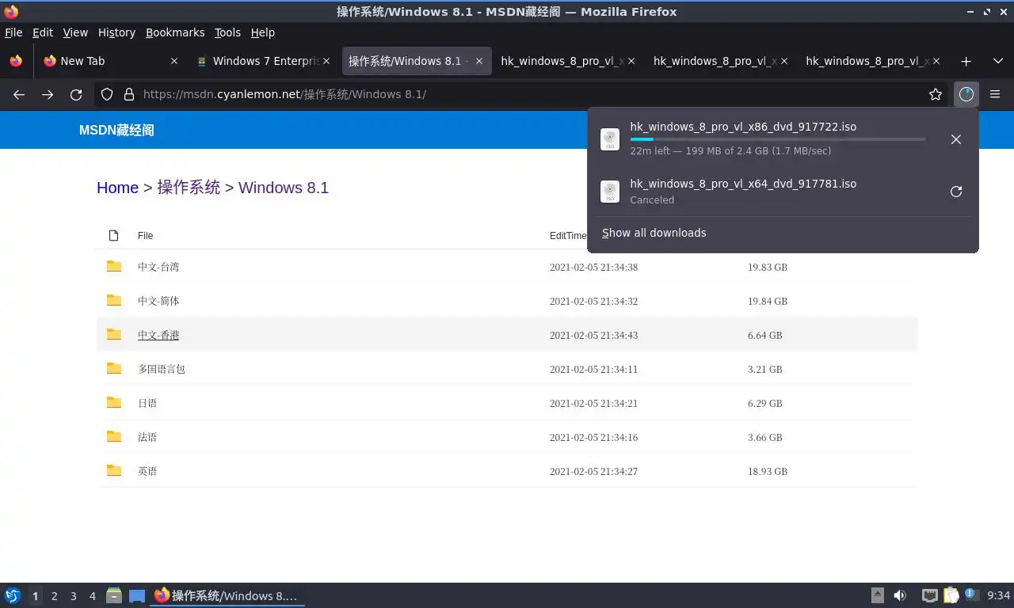This screenshot has width=1014, height=608.
Task: Reload the current page
Action: click(x=76, y=94)
